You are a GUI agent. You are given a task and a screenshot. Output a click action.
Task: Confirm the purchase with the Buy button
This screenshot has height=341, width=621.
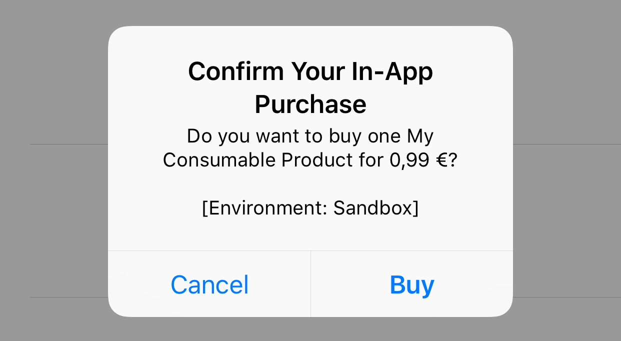[412, 284]
